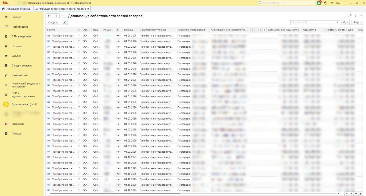
Task: Sort by the Партия column header
Action: point(61,30)
